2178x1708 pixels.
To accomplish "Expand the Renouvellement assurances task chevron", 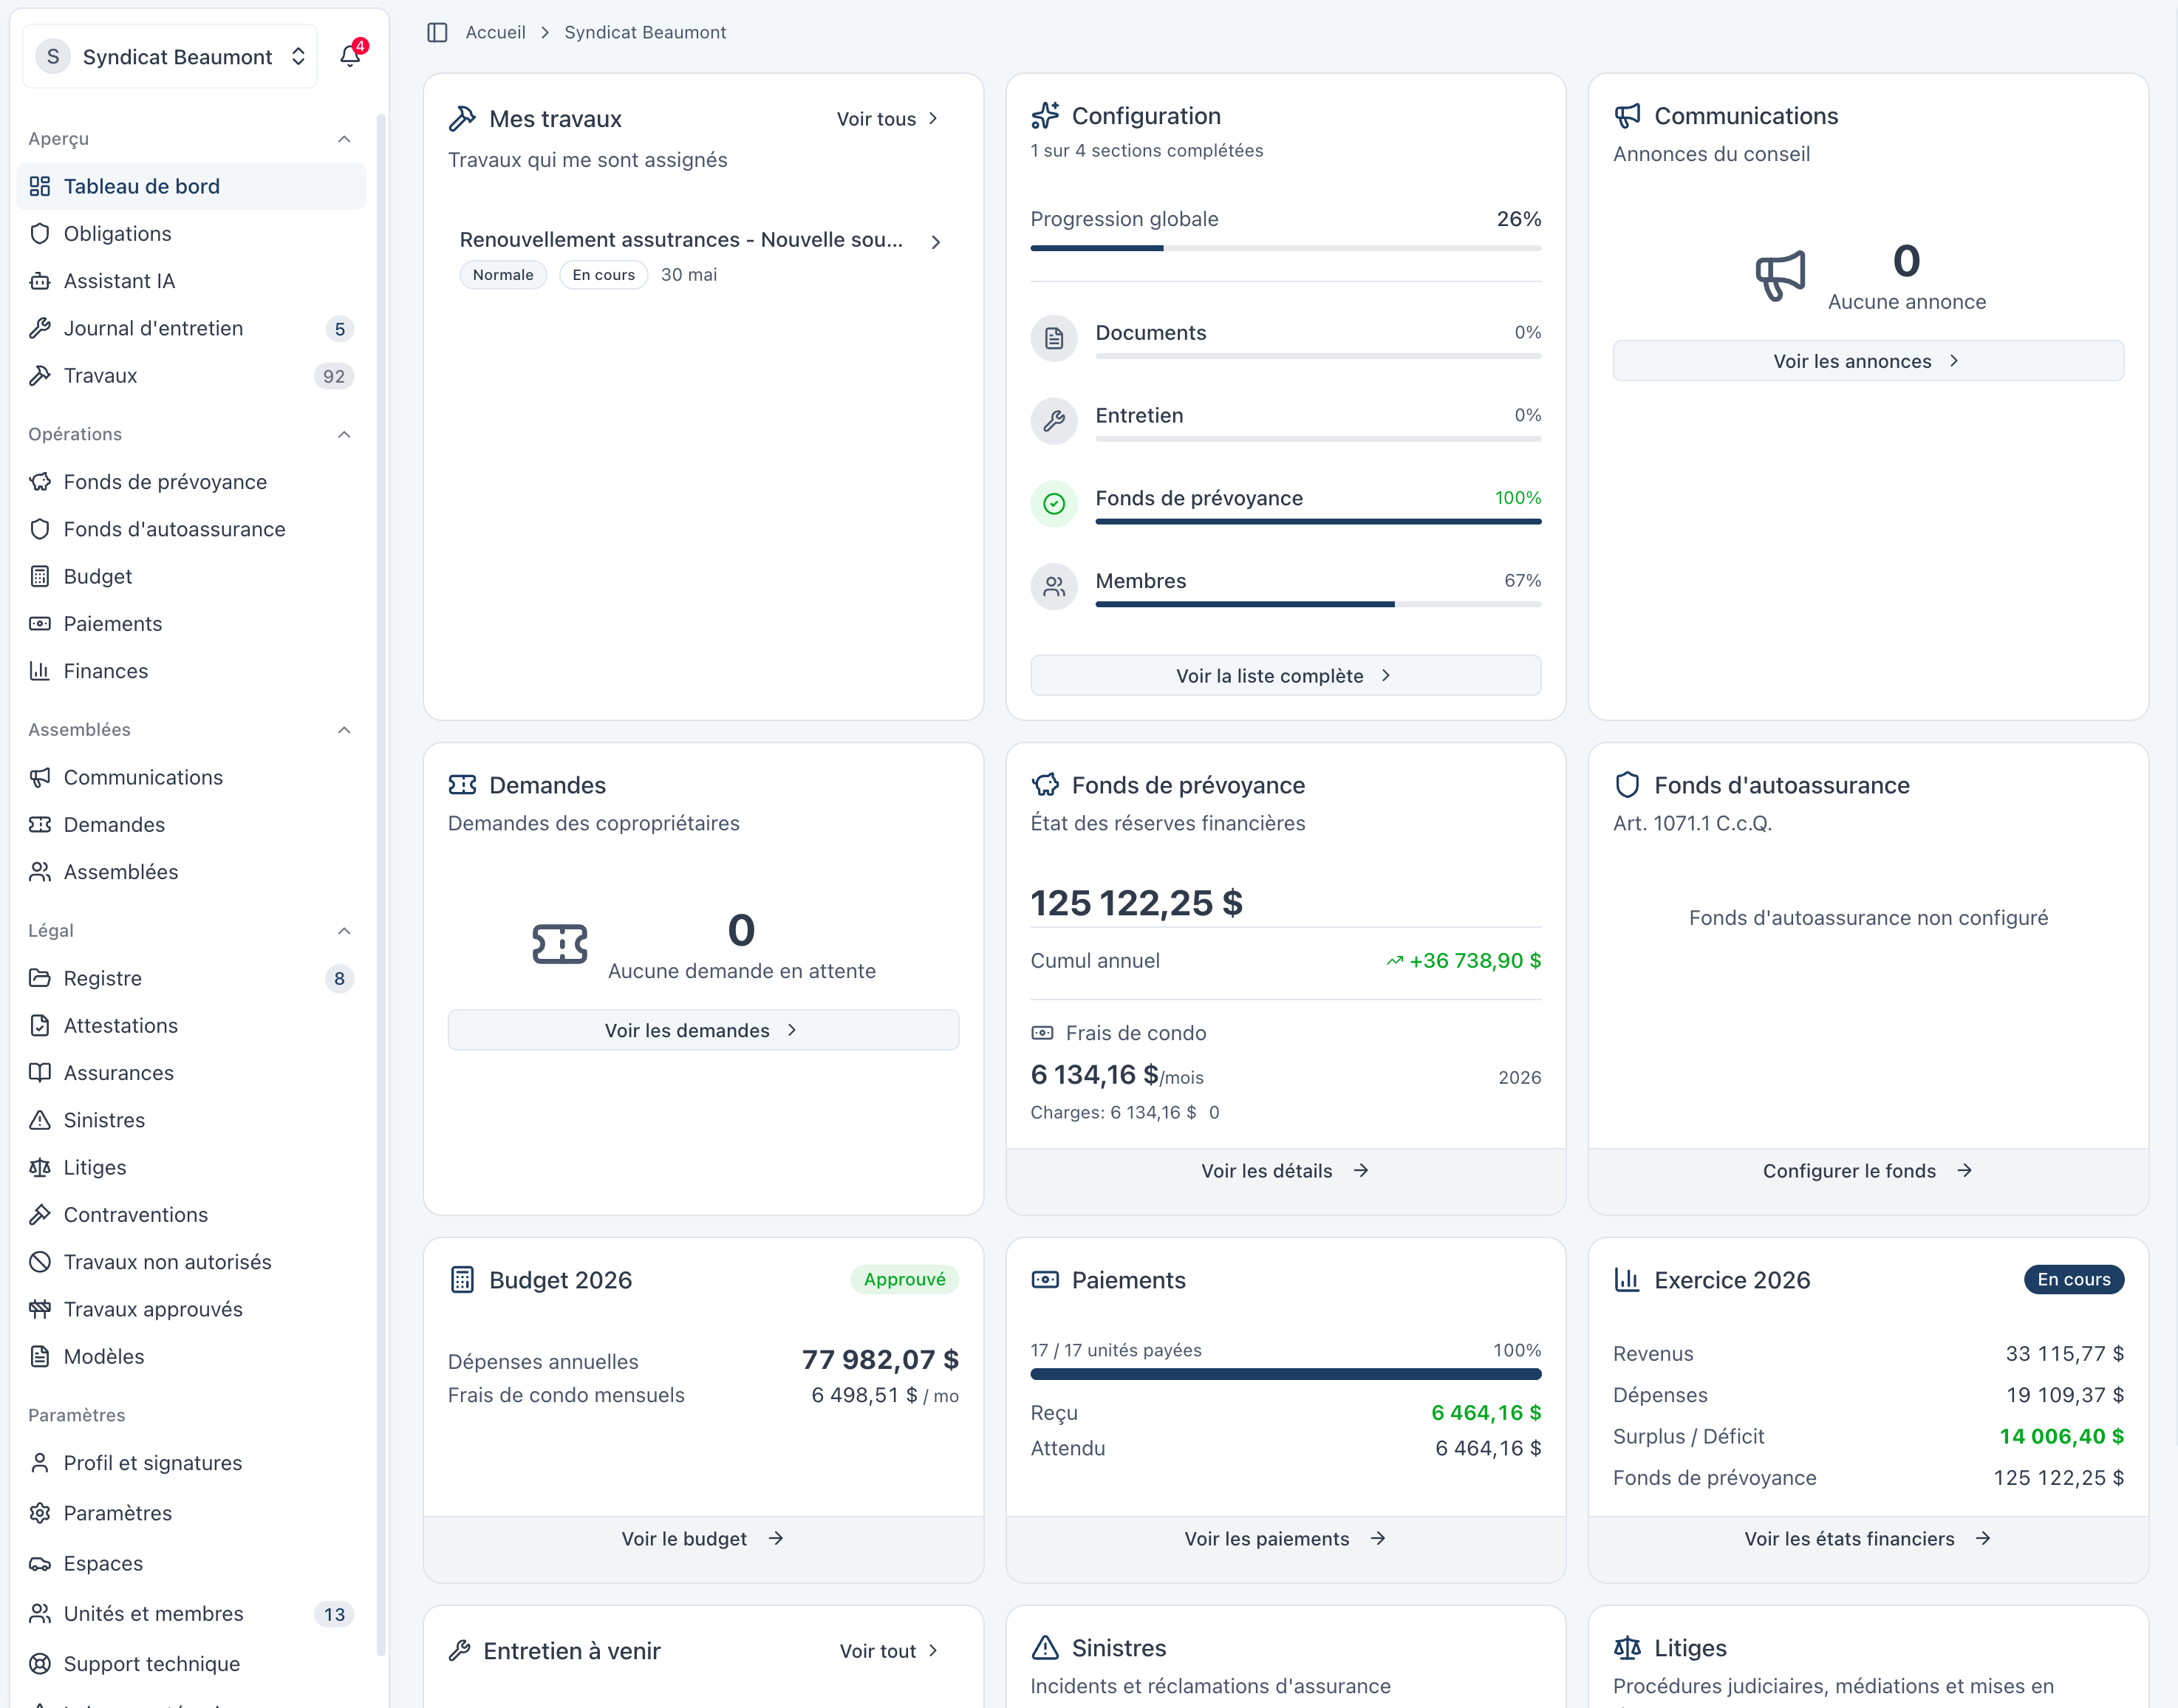I will [x=936, y=242].
